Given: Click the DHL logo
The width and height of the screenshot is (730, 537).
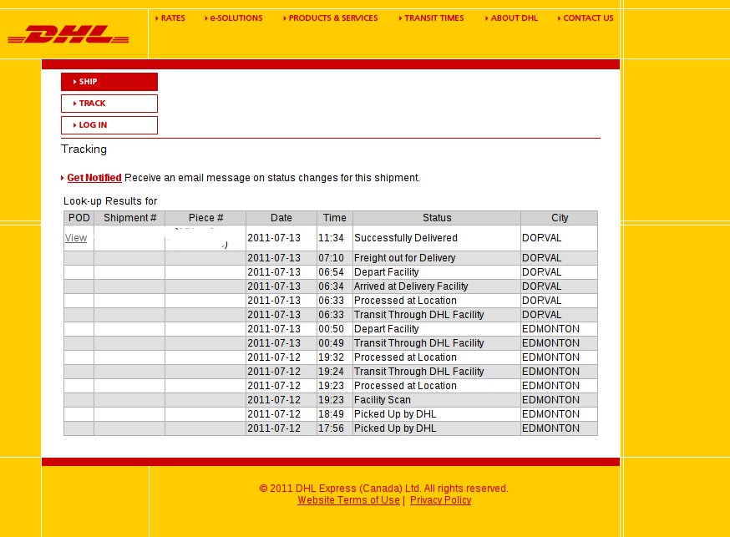Looking at the screenshot, I should point(68,34).
